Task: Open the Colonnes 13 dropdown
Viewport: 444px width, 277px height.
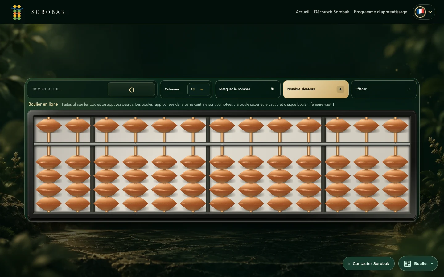Action: click(x=199, y=90)
